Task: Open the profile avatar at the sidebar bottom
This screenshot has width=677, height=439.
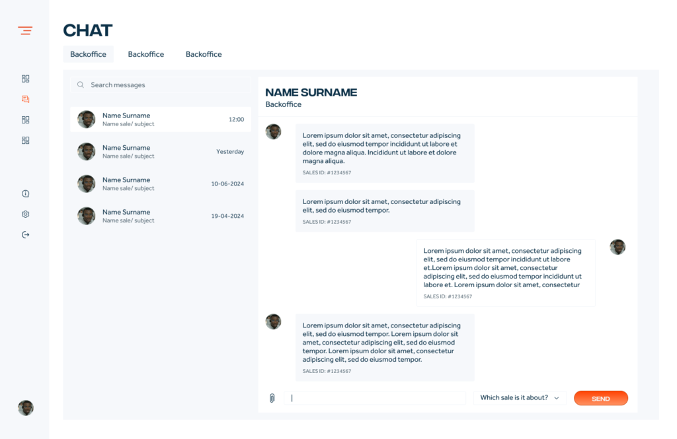Action: (26, 407)
